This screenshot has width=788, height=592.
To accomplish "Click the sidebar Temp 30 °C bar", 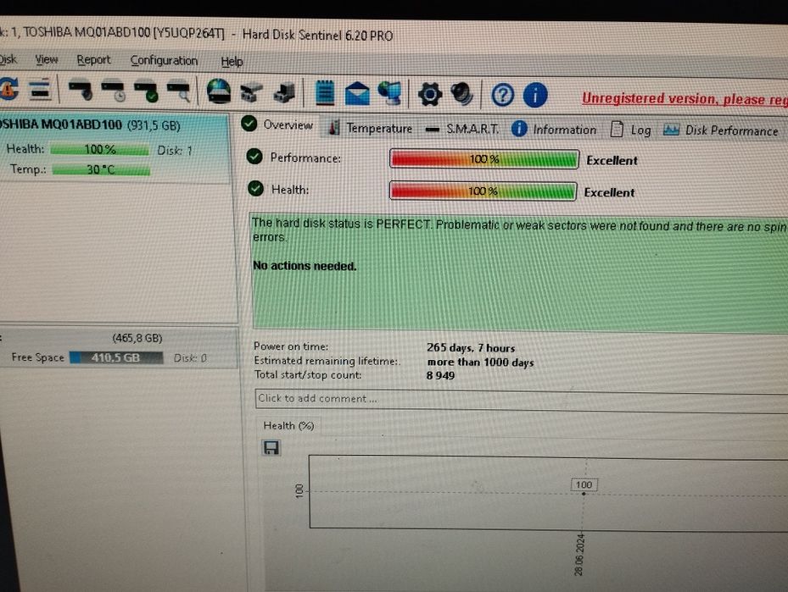I will click(100, 169).
